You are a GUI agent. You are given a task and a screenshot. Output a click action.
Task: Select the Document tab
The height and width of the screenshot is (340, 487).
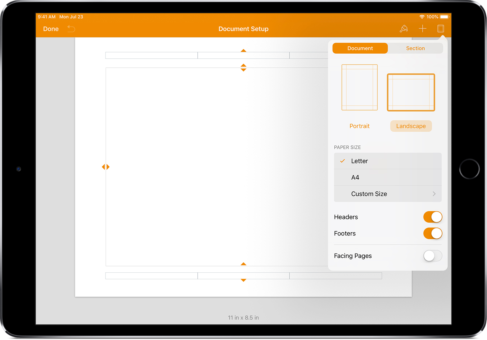360,48
